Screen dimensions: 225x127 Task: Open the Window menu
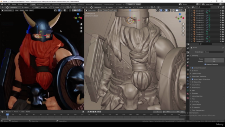(x=20, y=4)
